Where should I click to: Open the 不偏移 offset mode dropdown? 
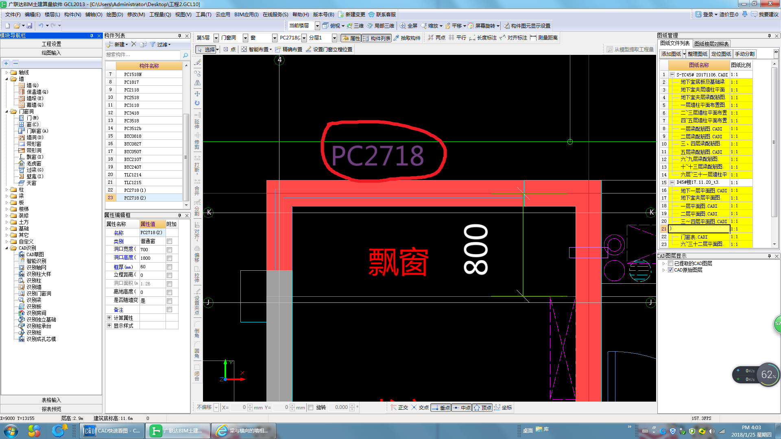pyautogui.click(x=216, y=407)
